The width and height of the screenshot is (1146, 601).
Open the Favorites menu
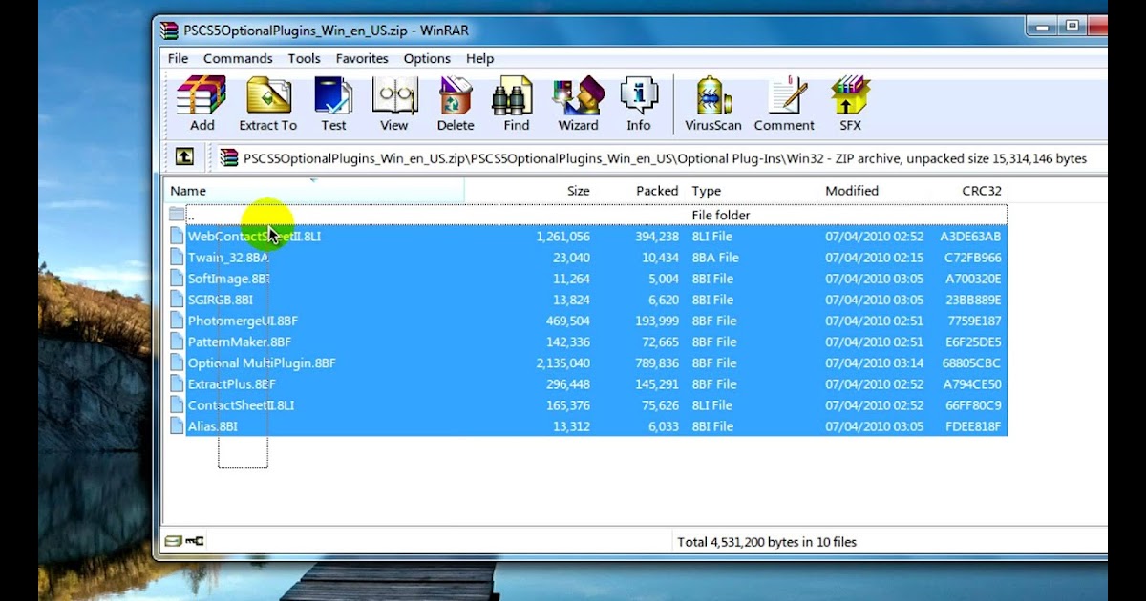pos(362,58)
